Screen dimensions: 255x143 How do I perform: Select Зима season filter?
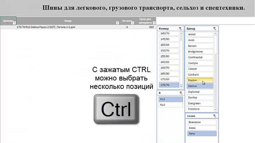pyautogui.click(x=202, y=128)
